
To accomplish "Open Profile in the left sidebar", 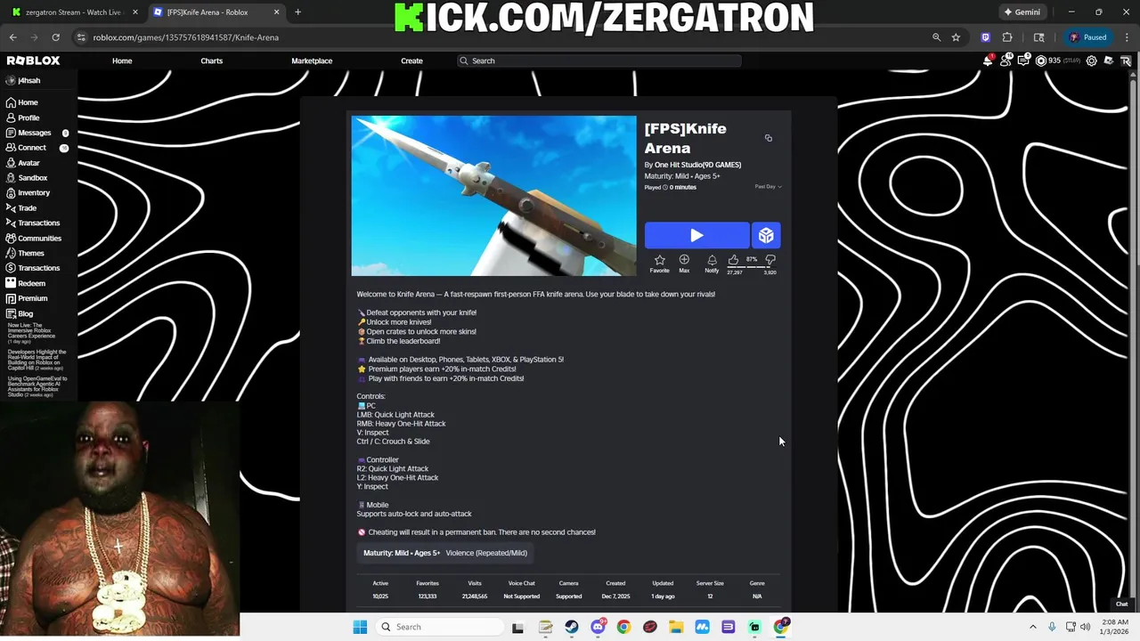I will tap(22, 118).
